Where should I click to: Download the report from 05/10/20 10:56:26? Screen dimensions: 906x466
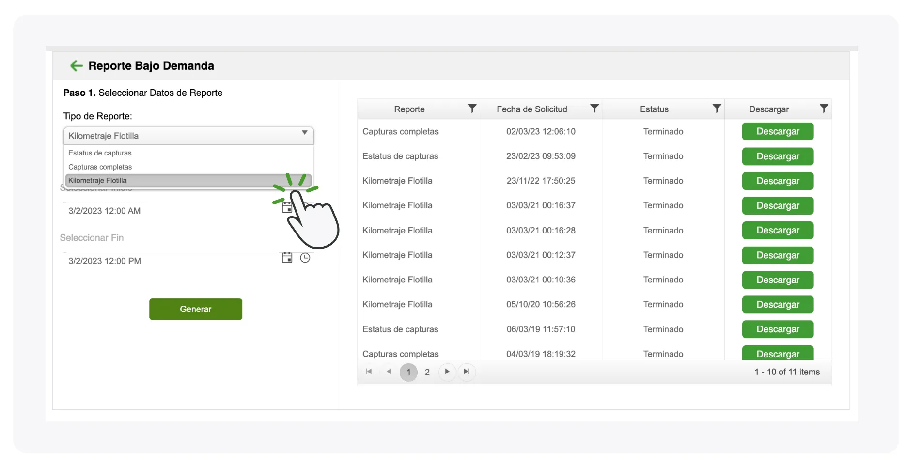pos(778,304)
